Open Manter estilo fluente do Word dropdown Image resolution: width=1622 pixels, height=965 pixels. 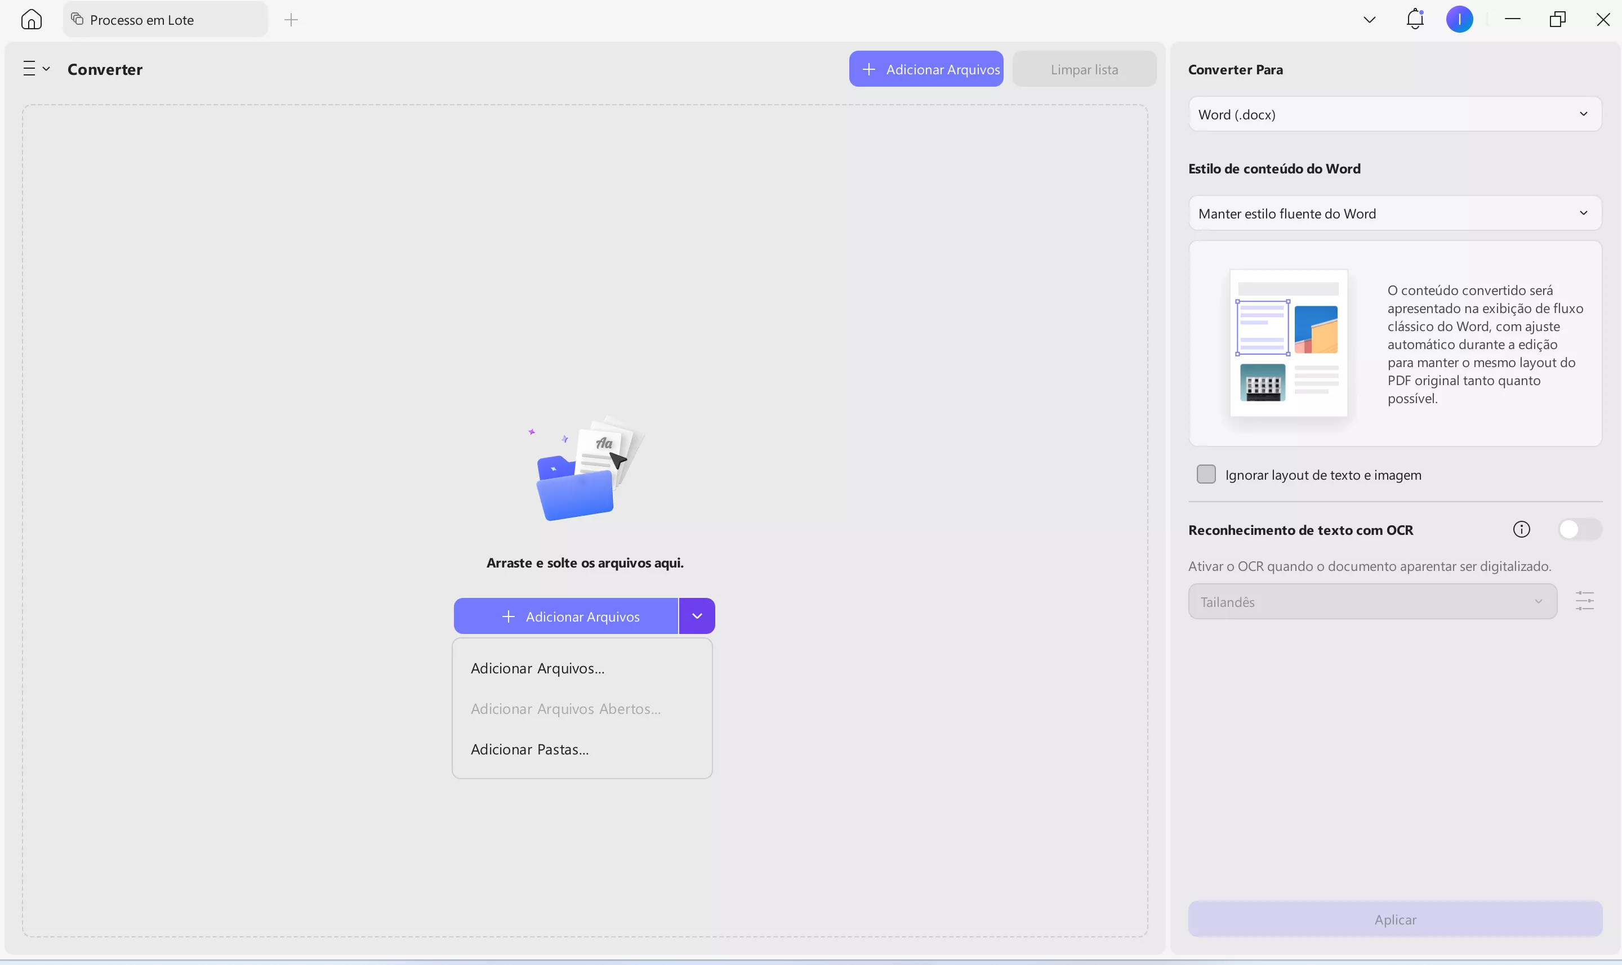coord(1394,213)
